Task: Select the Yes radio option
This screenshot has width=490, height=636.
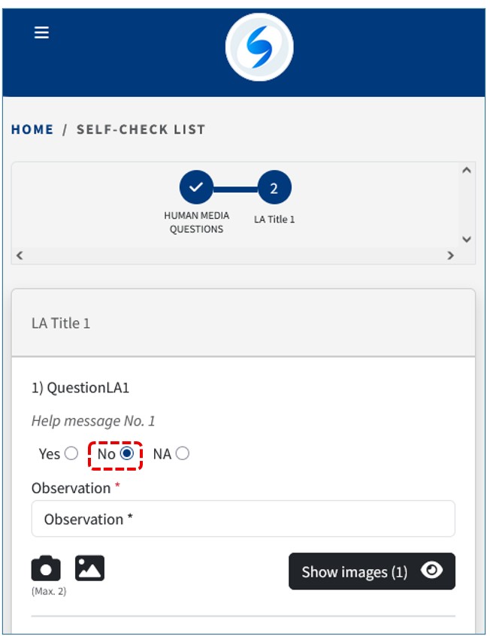Action: tap(71, 453)
